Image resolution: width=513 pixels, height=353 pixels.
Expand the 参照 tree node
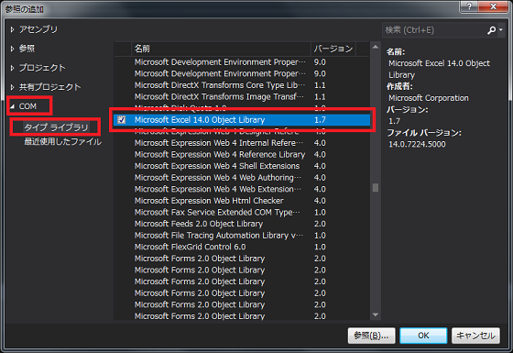tap(12, 49)
